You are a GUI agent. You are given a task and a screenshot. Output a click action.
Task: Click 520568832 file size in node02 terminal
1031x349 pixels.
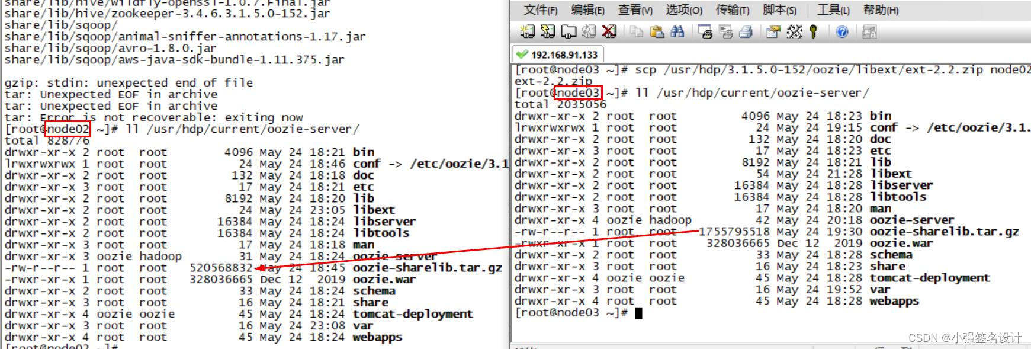221,268
